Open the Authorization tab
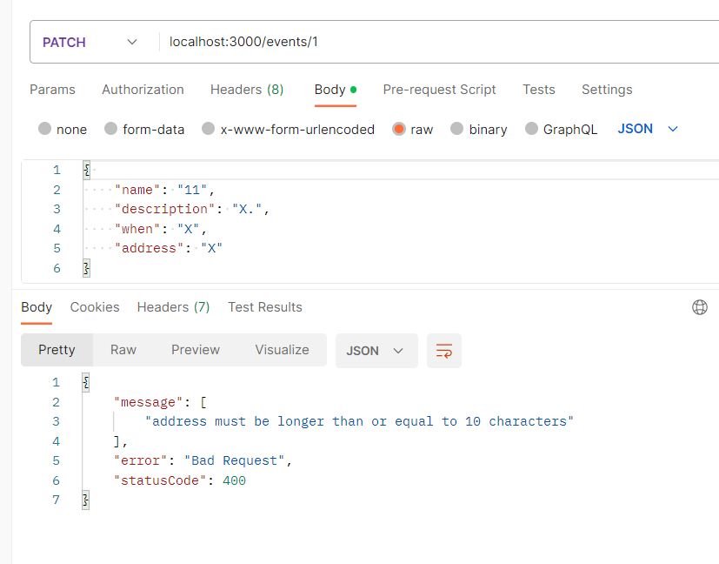Image resolution: width=719 pixels, height=564 pixels. click(143, 90)
